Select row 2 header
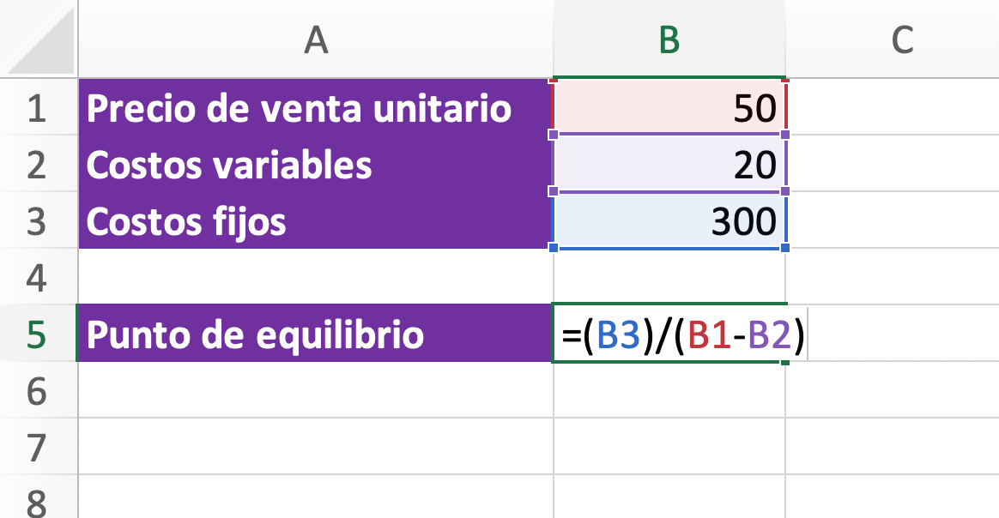 coord(37,165)
